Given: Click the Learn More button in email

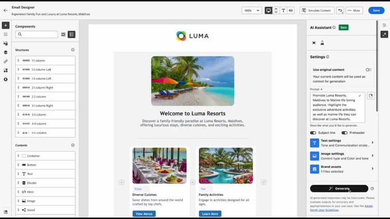Looking at the screenshot, I should pos(210,214).
